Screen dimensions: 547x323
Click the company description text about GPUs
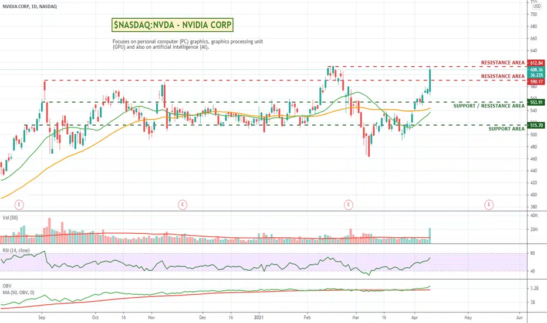[188, 44]
